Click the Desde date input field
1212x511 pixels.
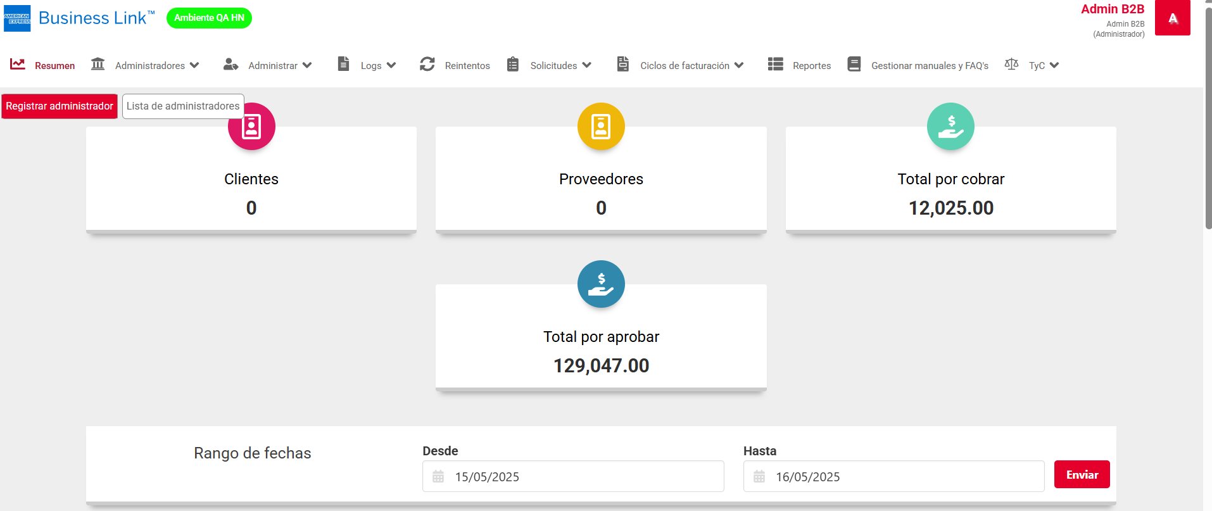(x=573, y=477)
